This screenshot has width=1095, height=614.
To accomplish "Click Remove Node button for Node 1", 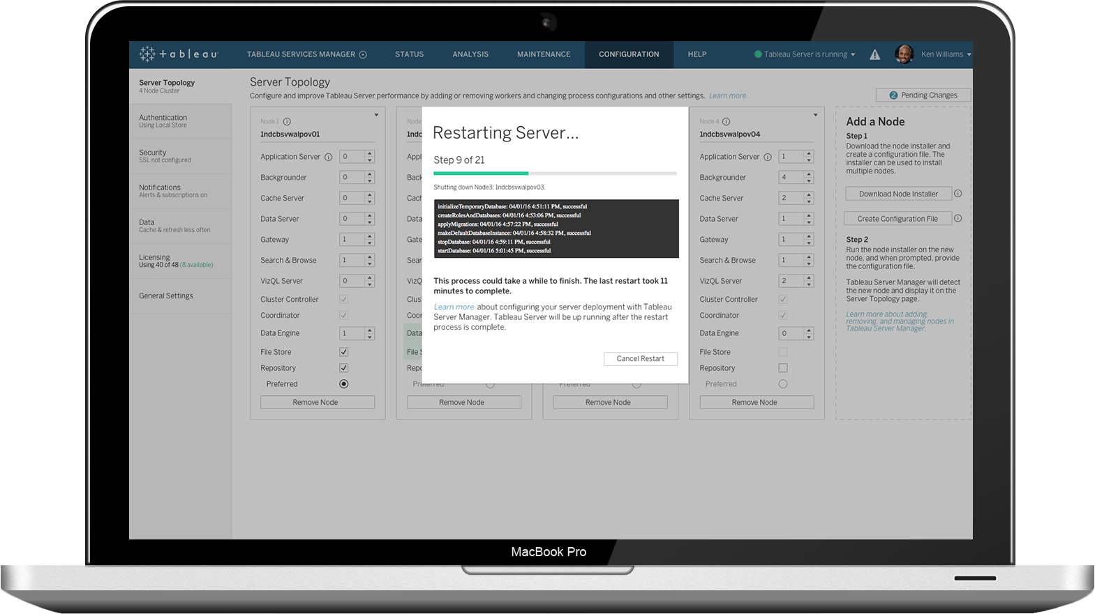I will 318,402.
